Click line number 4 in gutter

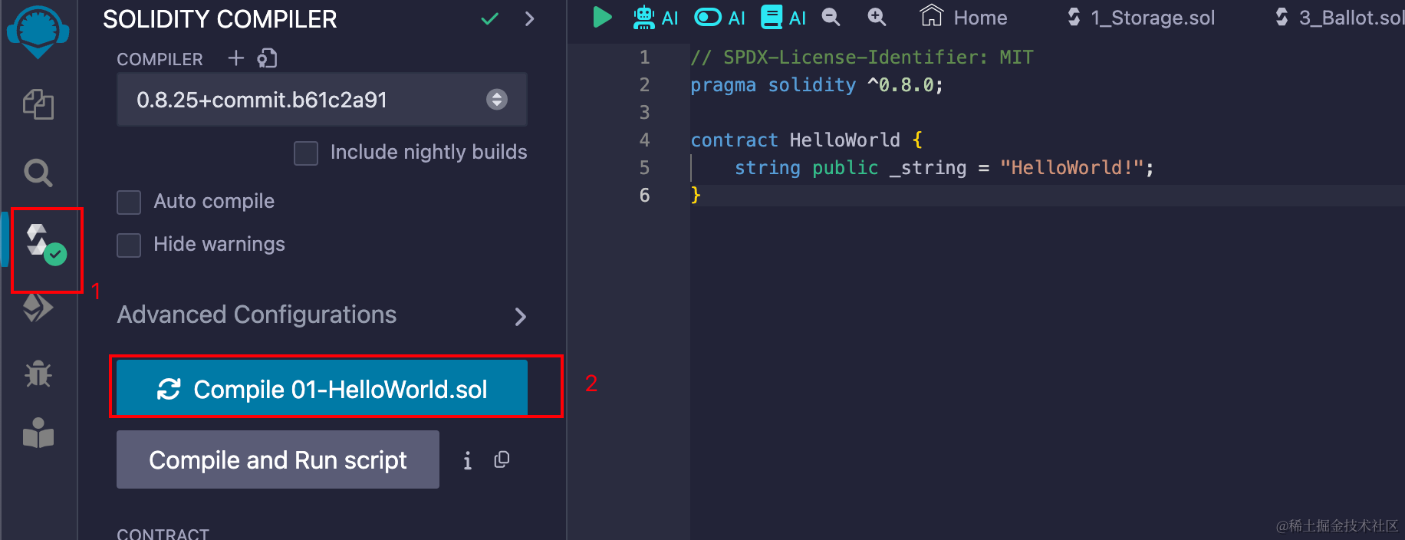coord(644,140)
